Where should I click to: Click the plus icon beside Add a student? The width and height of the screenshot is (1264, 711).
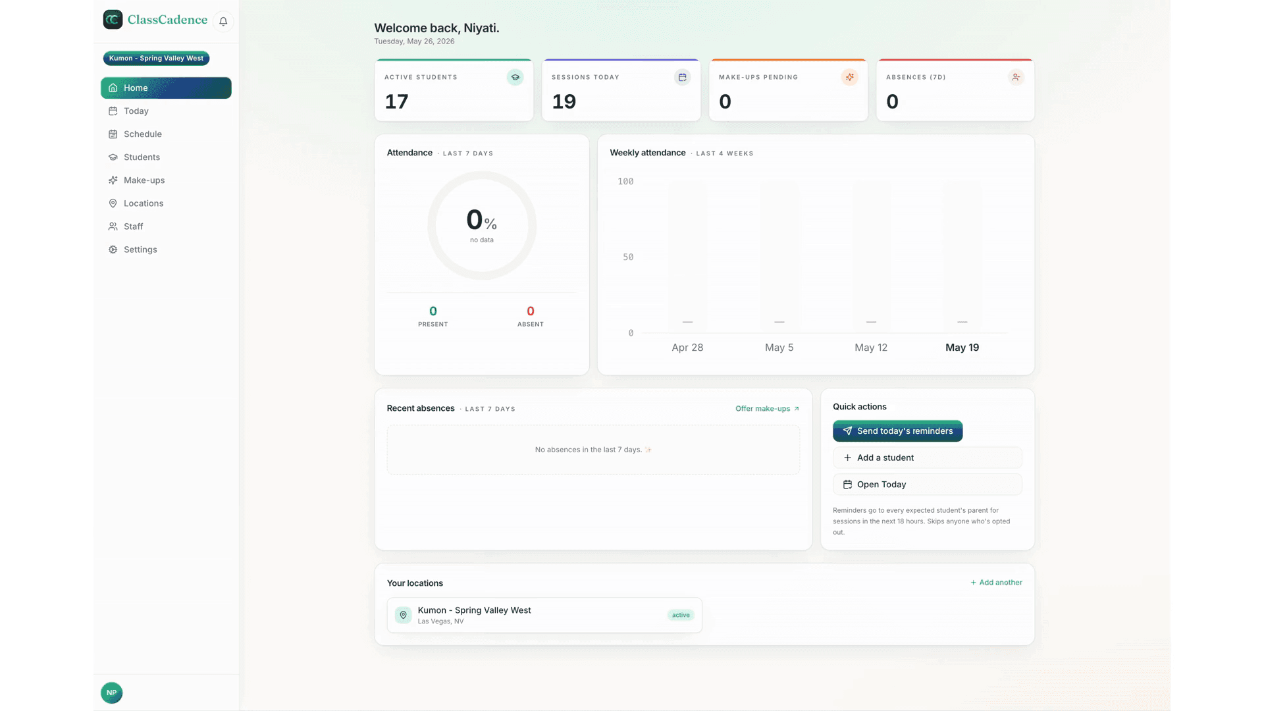tap(847, 458)
